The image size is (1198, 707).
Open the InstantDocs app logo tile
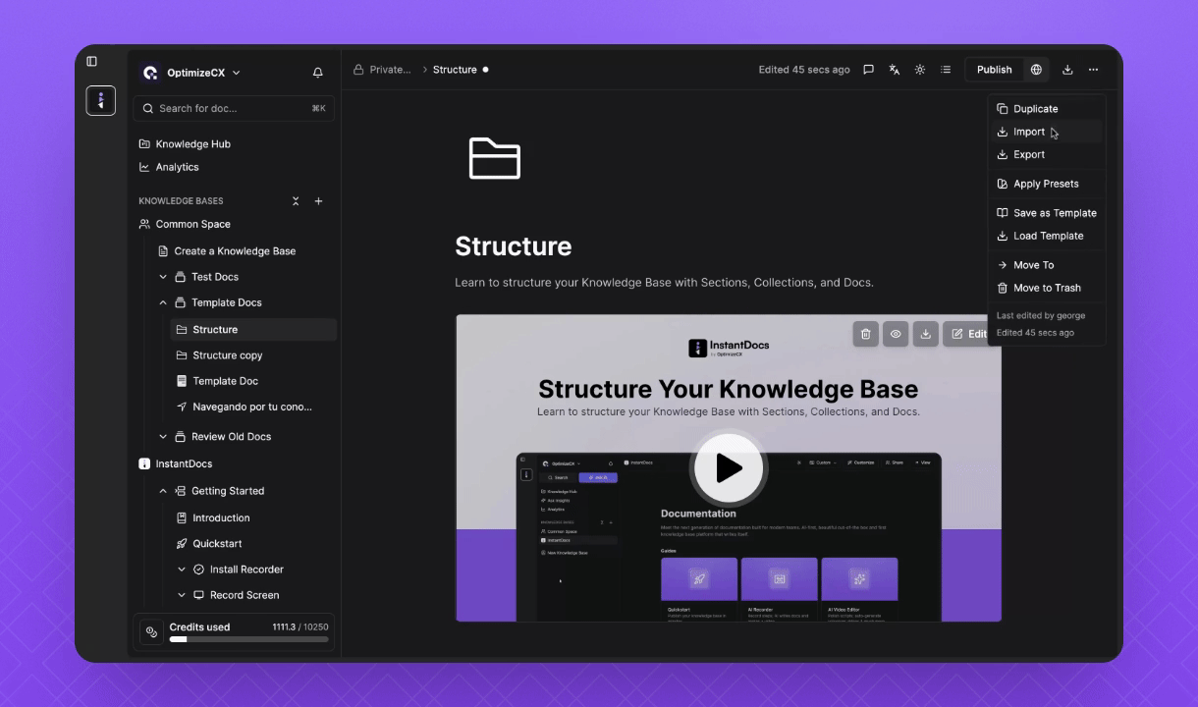tap(101, 100)
